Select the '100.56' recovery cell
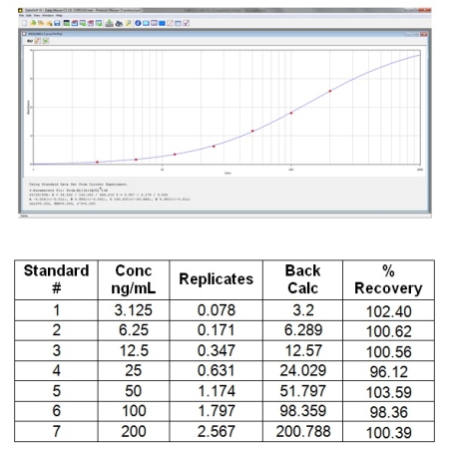The width and height of the screenshot is (449, 449). [x=388, y=351]
